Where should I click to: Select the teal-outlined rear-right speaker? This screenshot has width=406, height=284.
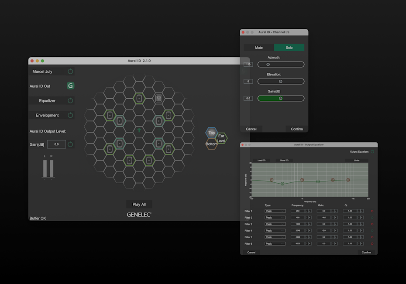(159, 143)
